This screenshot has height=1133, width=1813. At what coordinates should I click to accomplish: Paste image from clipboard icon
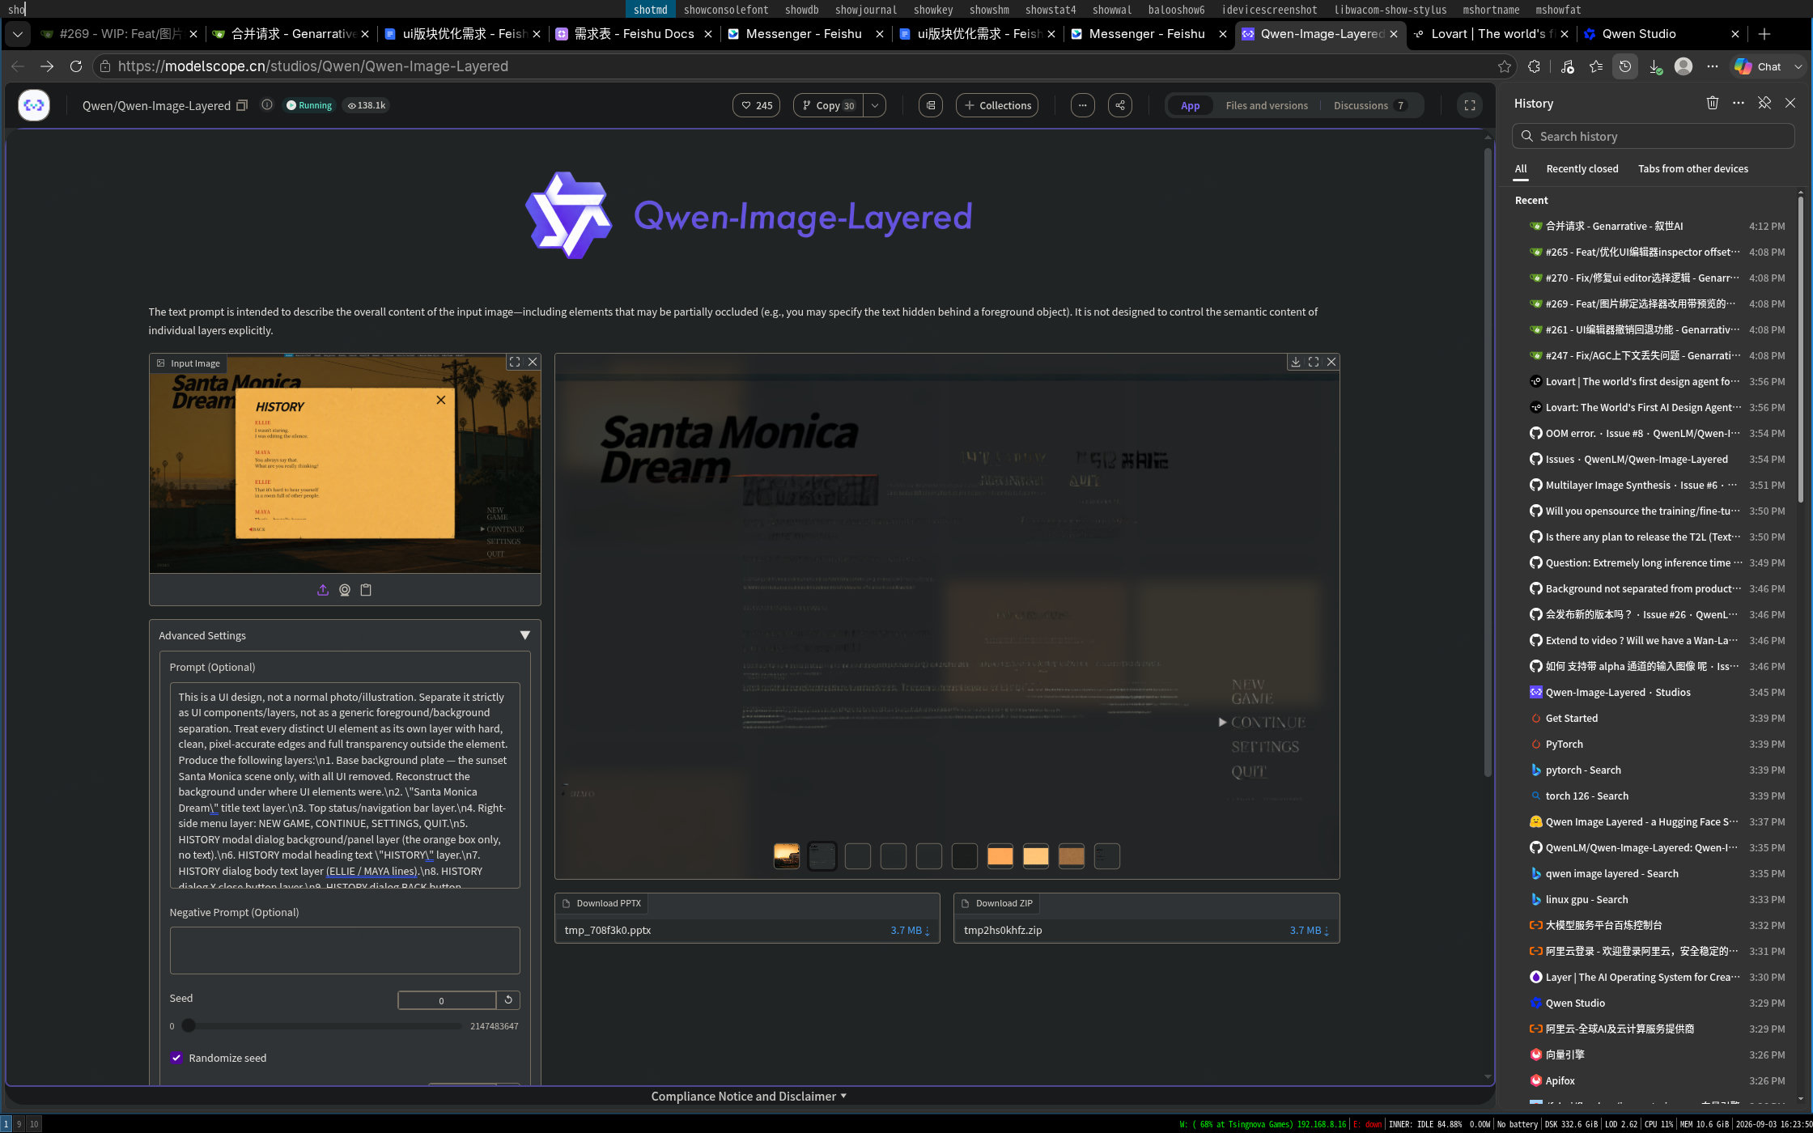(x=366, y=590)
